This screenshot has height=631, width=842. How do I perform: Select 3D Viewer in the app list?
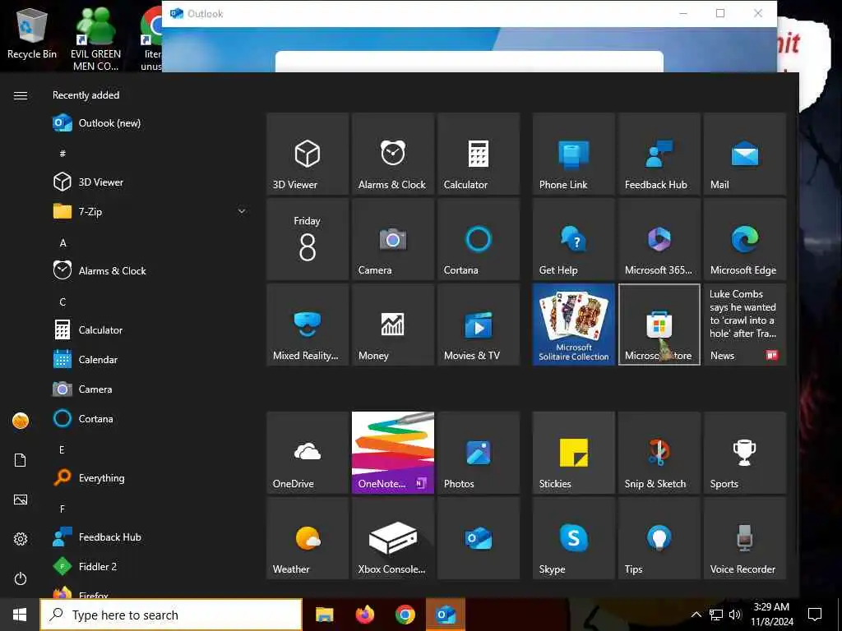click(150, 182)
